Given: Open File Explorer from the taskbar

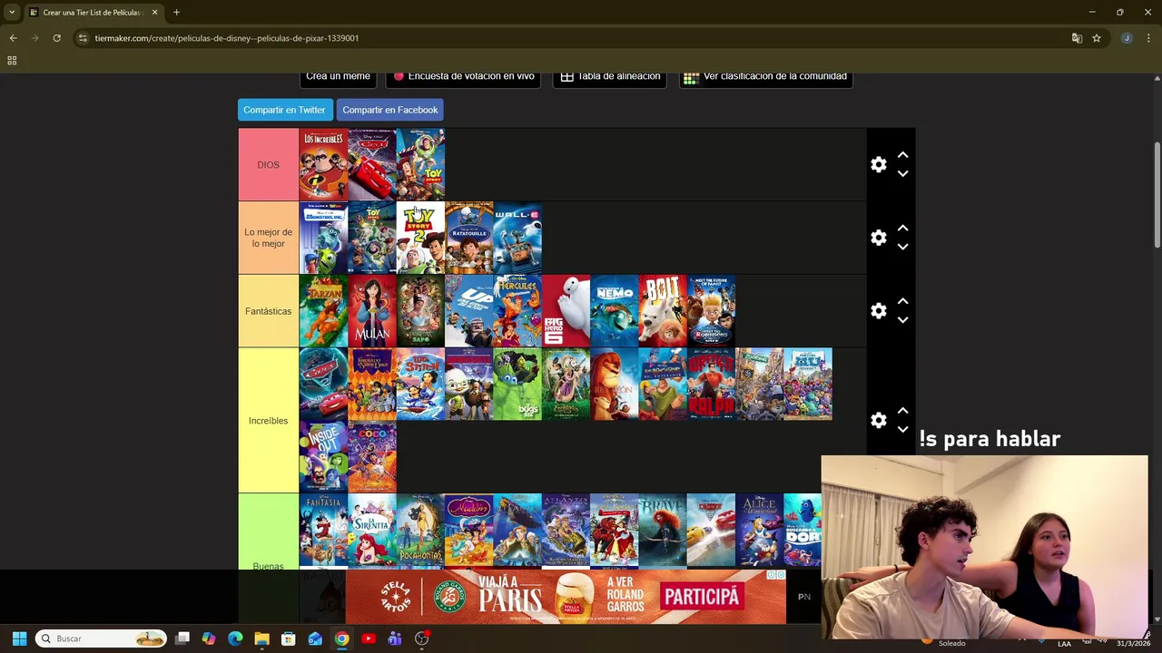Looking at the screenshot, I should click(x=261, y=638).
